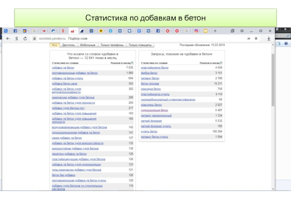Bookmark this page with the bookmark icon
Image resolution: width=291 pixels, height=218 pixels.
pos(256,39)
